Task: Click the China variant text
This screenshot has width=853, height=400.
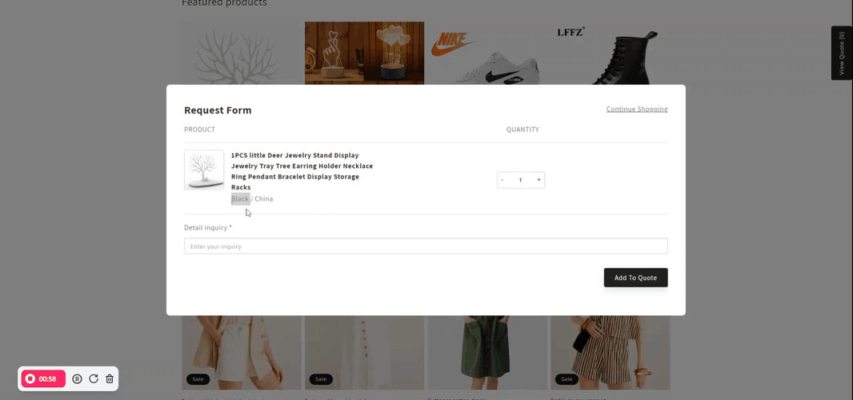Action: point(264,198)
